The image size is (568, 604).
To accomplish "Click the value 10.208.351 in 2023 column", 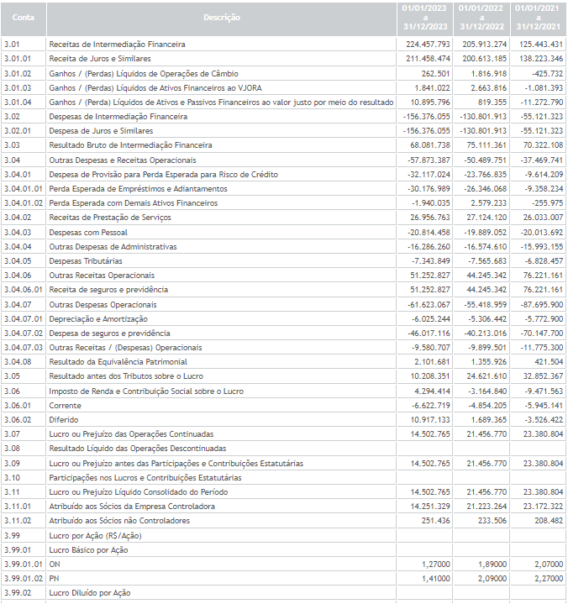I will 430,376.
